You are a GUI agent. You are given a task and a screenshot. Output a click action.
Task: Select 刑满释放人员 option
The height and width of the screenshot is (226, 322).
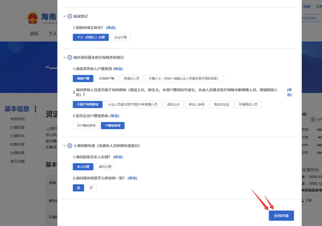click(x=248, y=104)
